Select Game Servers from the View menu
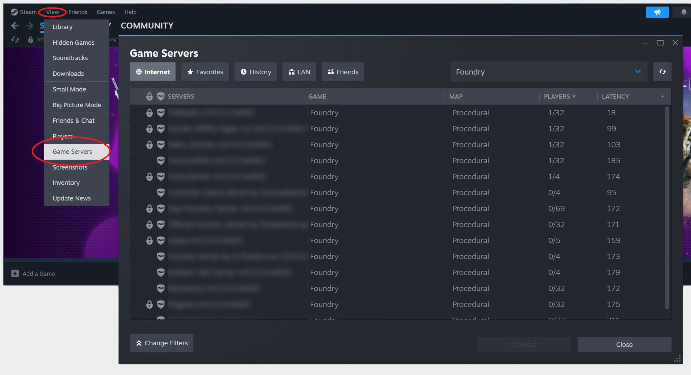691x375 pixels. 72,151
